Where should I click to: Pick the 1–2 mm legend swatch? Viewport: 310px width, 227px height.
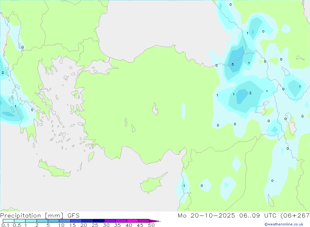[31, 221]
